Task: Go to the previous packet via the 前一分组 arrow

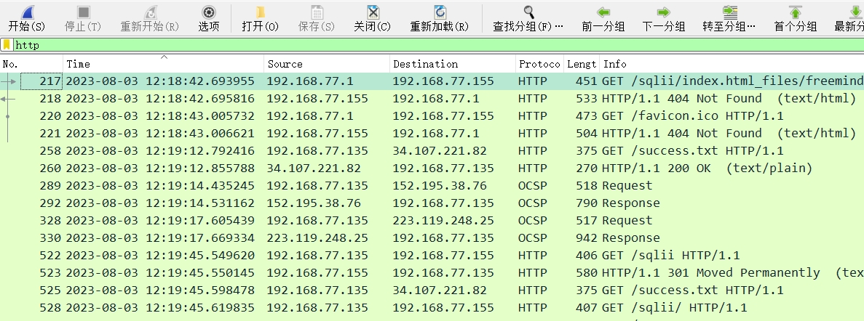Action: pos(603,12)
